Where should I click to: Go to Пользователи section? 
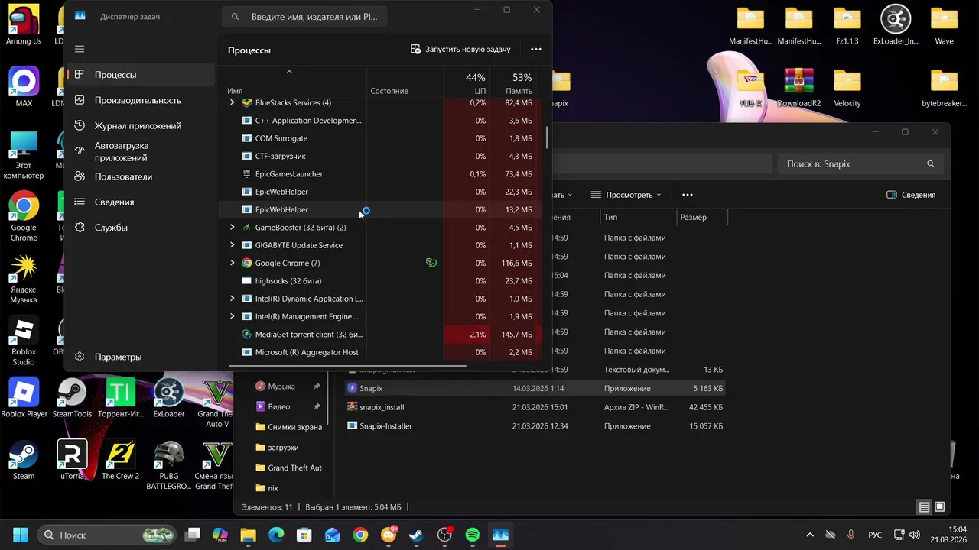(x=141, y=176)
